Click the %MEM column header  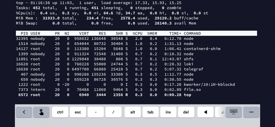(x=152, y=34)
